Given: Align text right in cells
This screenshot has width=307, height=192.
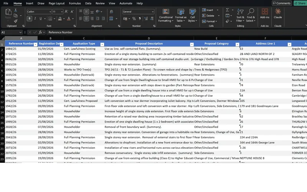Looking at the screenshot, I should coord(92,18).
